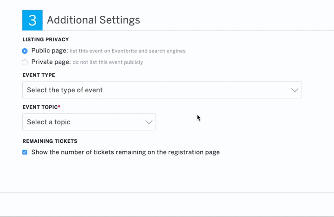Click the REMAINING TICKETS section label

50,141
